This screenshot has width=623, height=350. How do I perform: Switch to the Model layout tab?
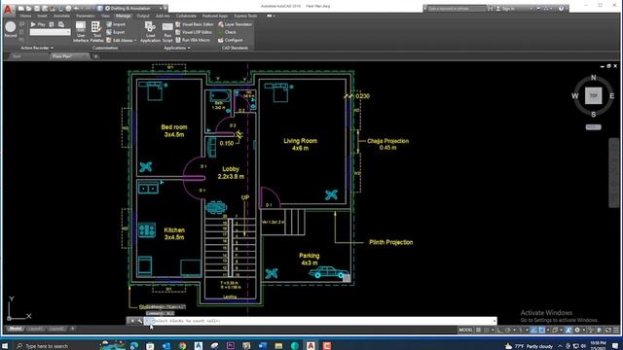point(16,329)
